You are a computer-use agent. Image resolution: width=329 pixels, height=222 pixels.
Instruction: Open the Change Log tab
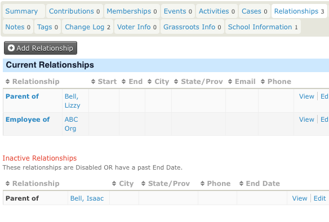tap(87, 27)
